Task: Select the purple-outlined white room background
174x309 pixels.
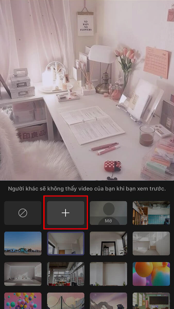Action: click(65, 243)
